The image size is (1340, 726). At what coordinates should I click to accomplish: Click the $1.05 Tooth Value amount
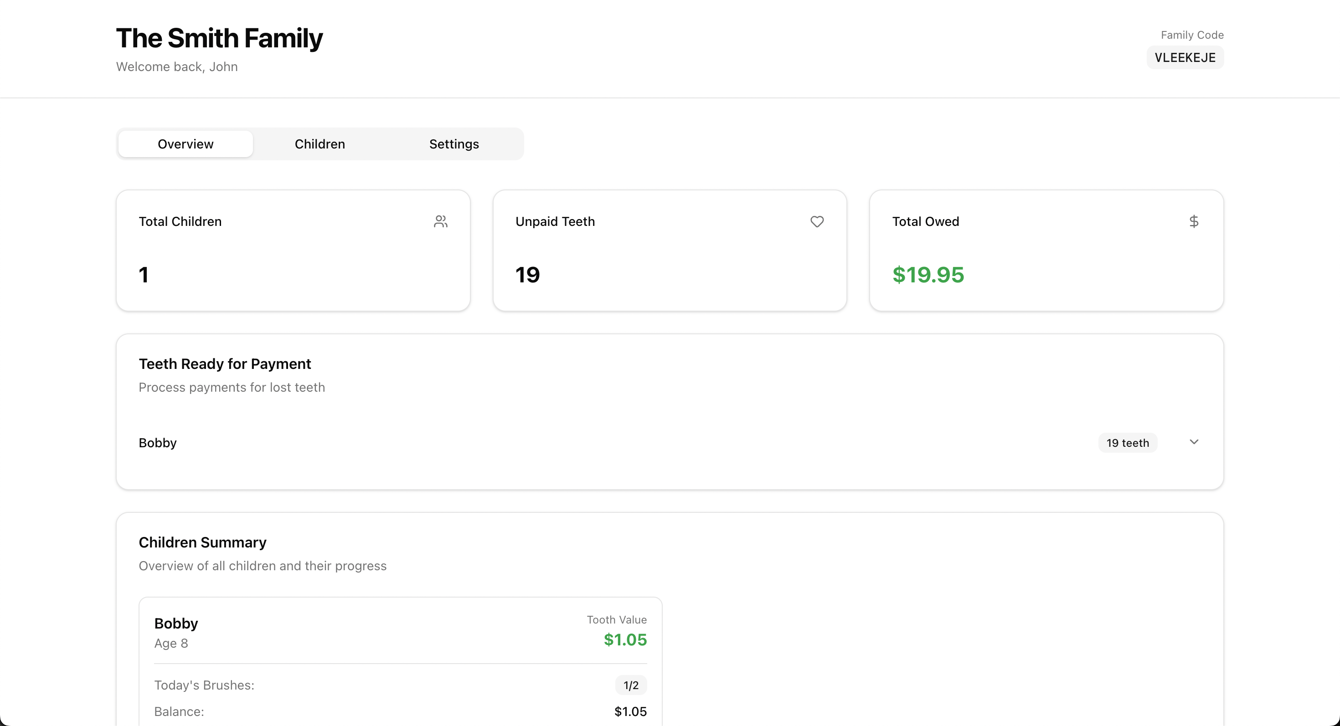point(625,640)
